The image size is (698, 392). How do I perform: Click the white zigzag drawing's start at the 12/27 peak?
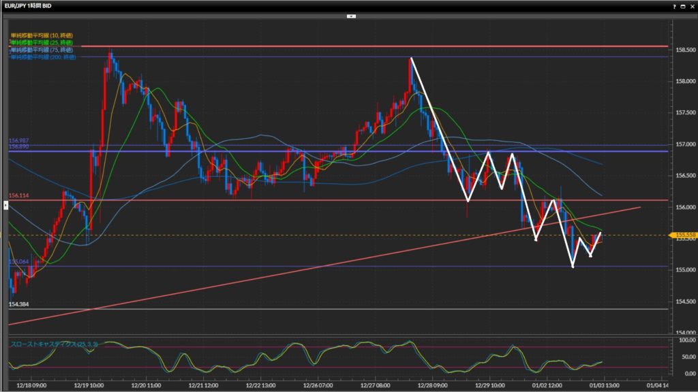pos(410,59)
